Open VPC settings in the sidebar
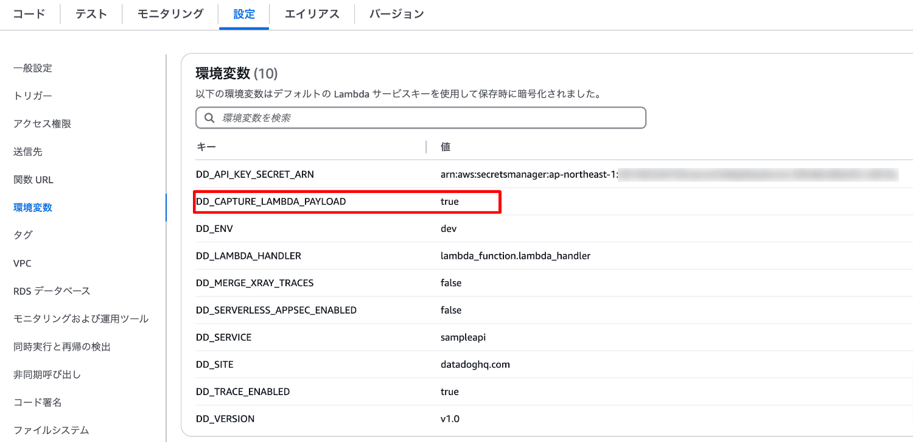Viewport: 913px width, 442px height. click(x=23, y=264)
